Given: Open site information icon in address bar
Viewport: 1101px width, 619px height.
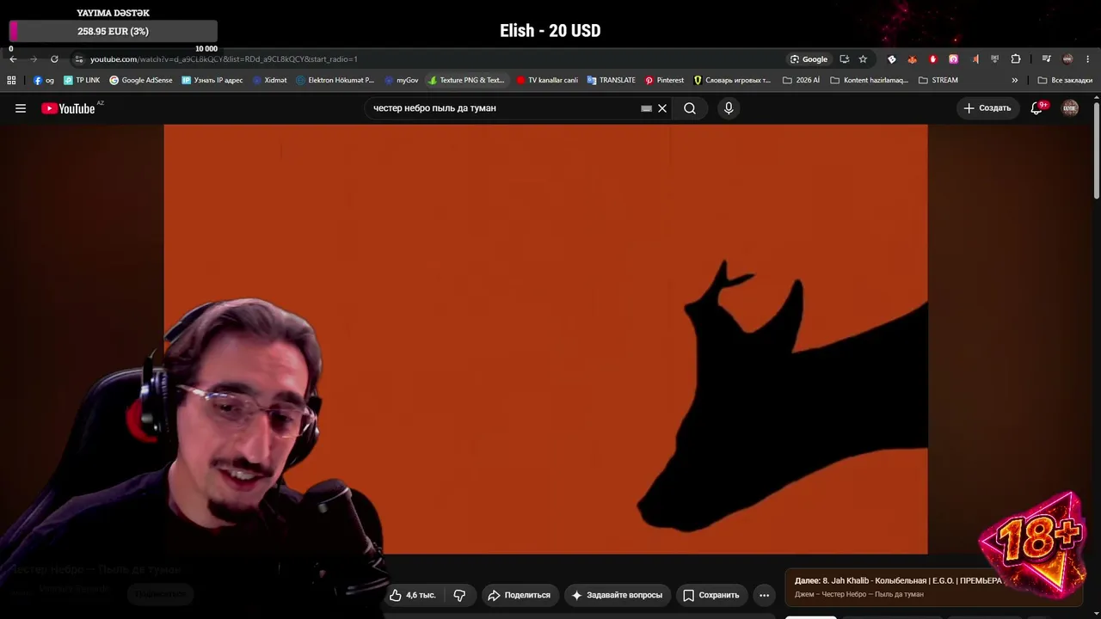Looking at the screenshot, I should point(78,59).
